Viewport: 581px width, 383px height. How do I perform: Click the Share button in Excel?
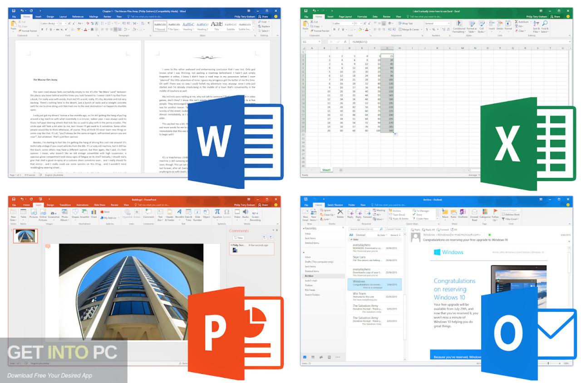click(x=555, y=16)
